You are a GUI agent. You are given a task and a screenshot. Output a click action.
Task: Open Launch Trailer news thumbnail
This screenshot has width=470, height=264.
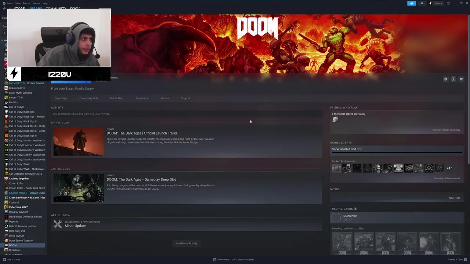[x=79, y=142]
